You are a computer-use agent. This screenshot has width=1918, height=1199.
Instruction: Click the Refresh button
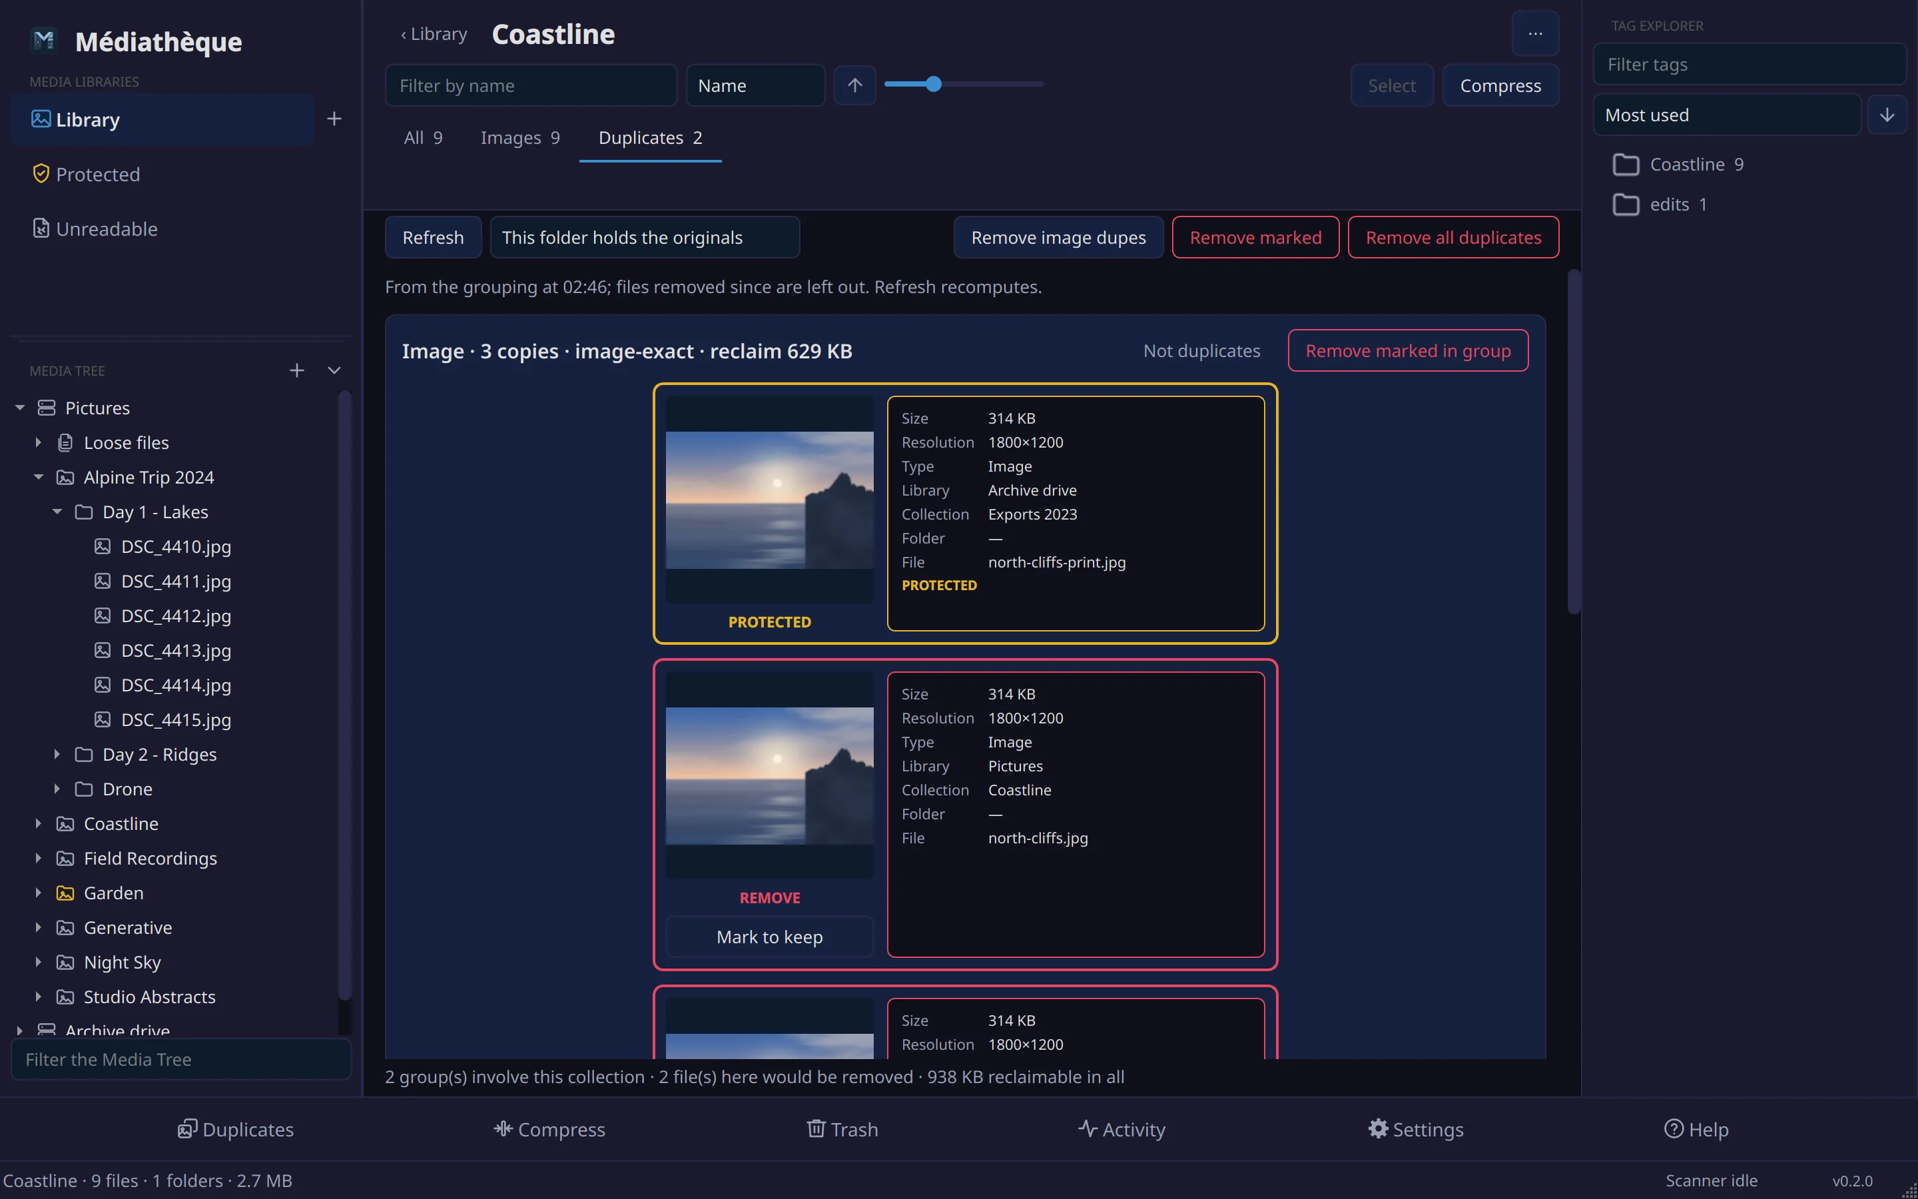tap(433, 237)
